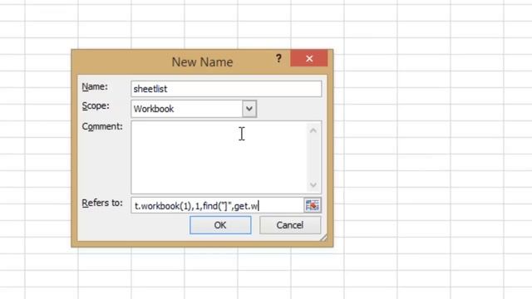Click the dialog resize grip corner
The image size is (532, 299).
pyautogui.click(x=323, y=238)
